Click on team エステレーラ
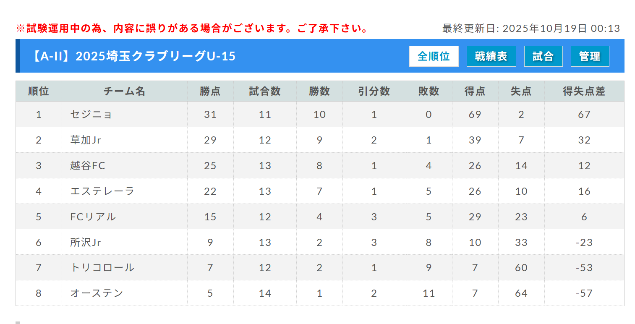Screen dimensions: 635x324 tap(102, 191)
